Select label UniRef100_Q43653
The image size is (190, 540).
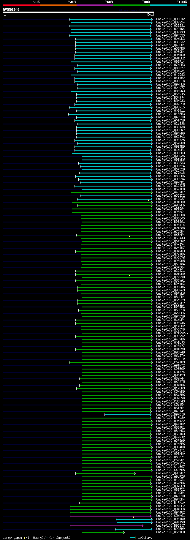(170, 114)
